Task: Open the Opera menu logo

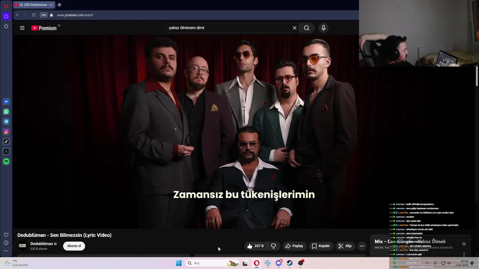Action: 6,6
